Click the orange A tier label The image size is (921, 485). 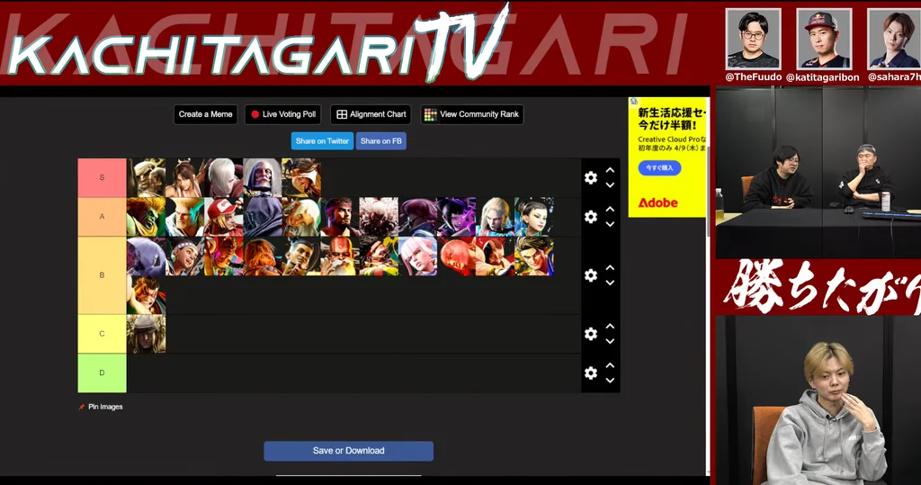103,217
